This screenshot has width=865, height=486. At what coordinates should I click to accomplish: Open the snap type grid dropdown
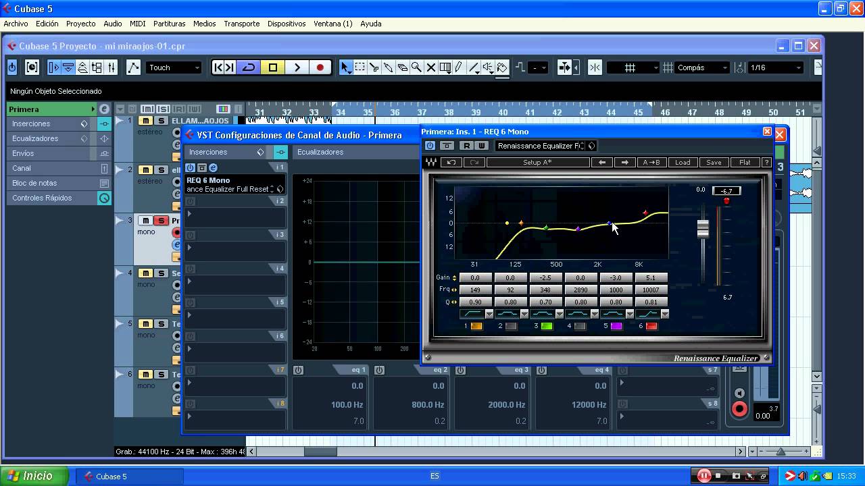(633, 67)
